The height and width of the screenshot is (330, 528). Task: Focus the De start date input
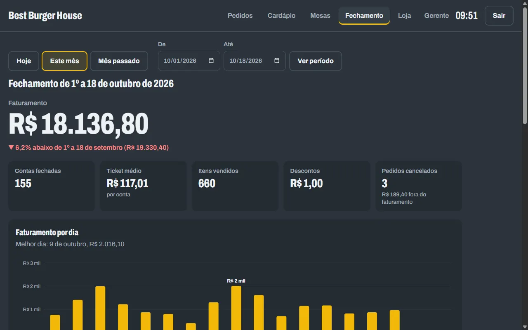pos(189,61)
